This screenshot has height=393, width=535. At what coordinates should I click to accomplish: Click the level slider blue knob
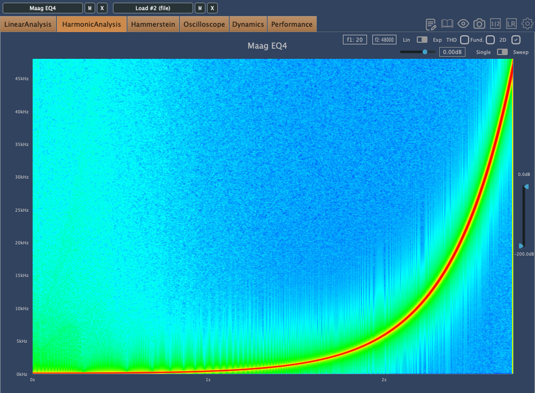tap(425, 52)
